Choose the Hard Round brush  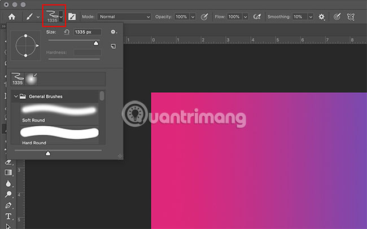59,135
